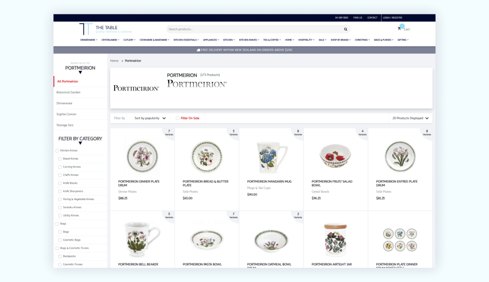489x282 pixels.
Task: Open the Tea & Coffee menu
Action: (x=272, y=40)
